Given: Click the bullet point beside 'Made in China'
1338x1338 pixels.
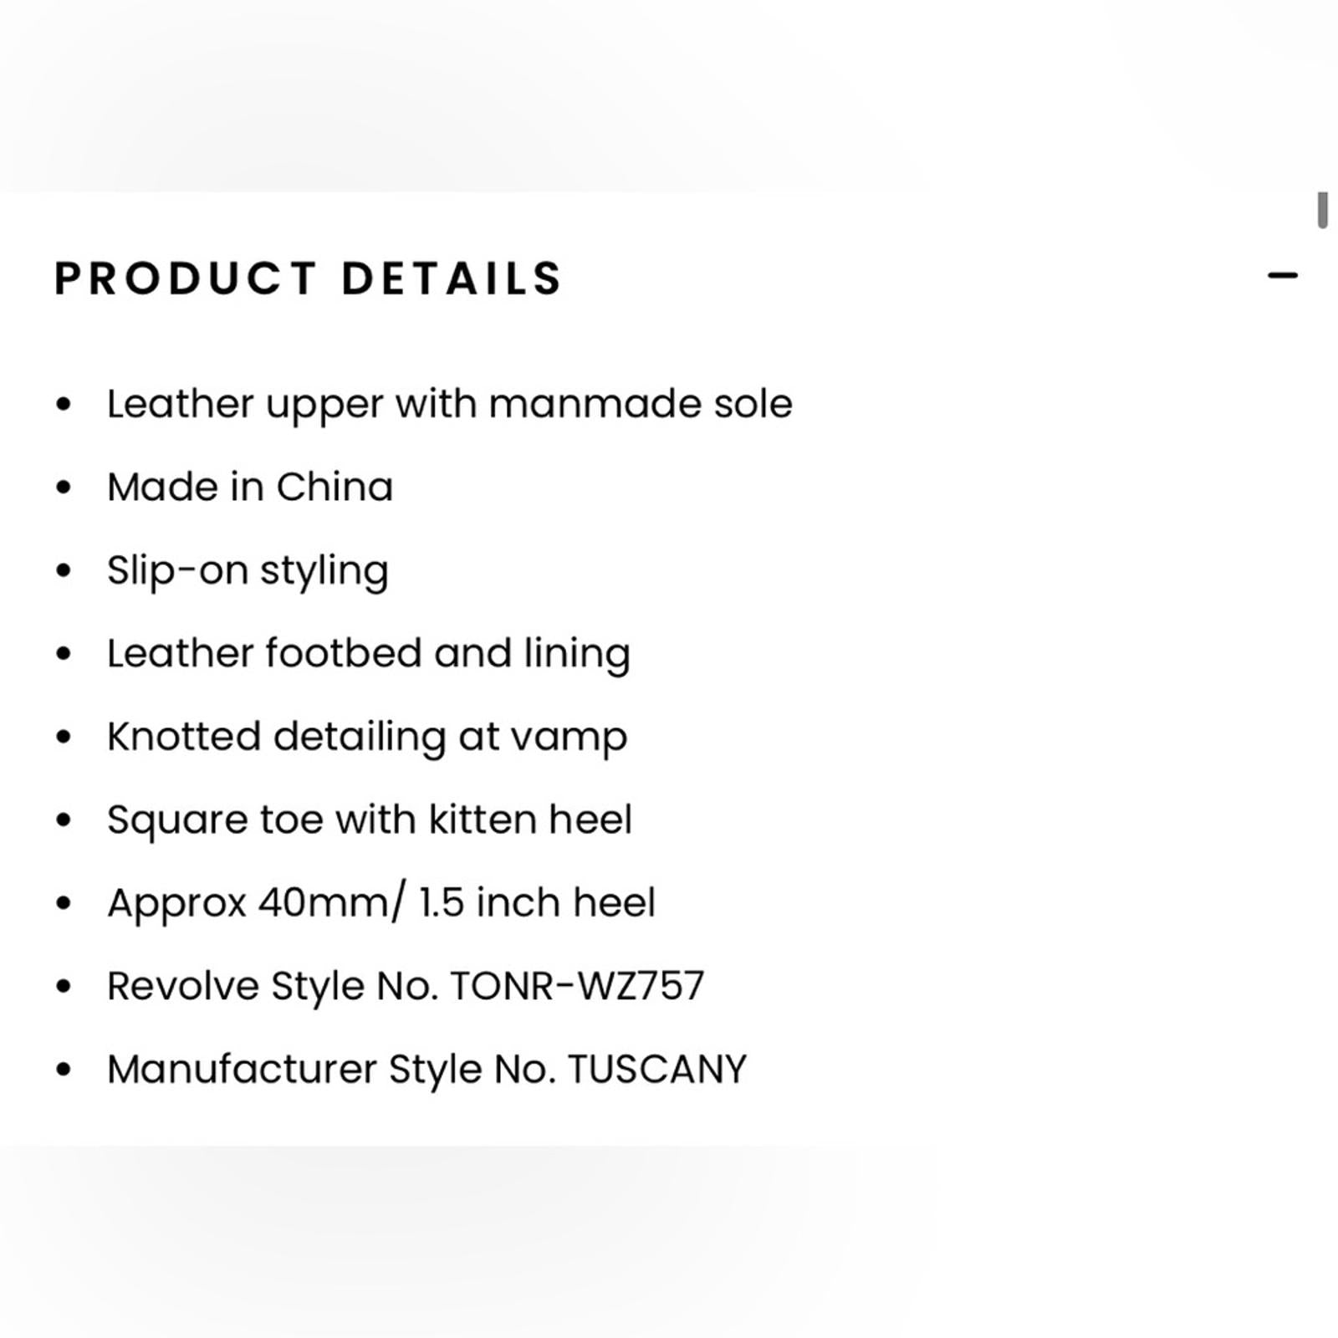Looking at the screenshot, I should click(64, 488).
